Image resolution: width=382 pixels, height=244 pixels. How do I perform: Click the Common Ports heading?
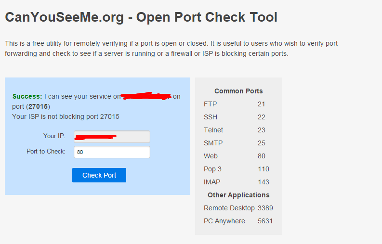coord(238,91)
